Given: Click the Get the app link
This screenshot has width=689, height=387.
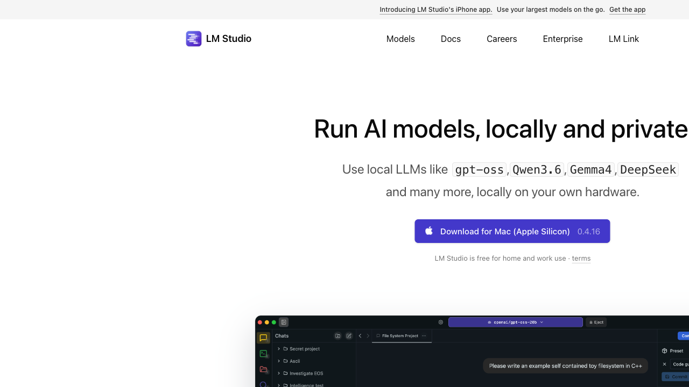Looking at the screenshot, I should click(628, 10).
